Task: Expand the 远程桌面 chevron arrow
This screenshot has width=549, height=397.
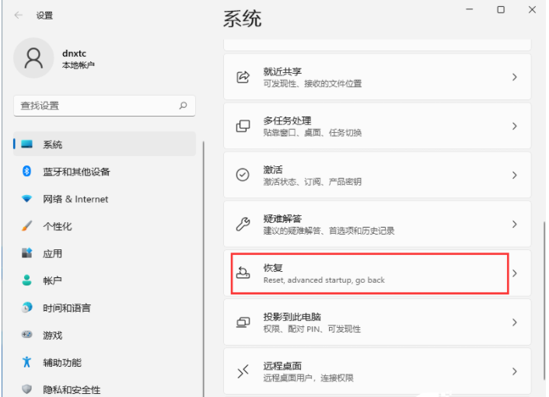Action: [x=514, y=371]
